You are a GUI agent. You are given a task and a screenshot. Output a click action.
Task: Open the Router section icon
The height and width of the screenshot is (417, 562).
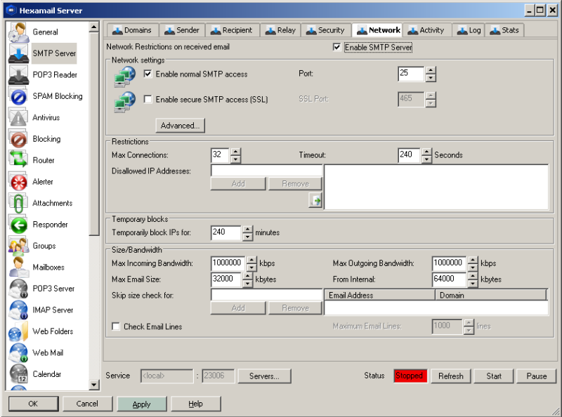pos(18,161)
